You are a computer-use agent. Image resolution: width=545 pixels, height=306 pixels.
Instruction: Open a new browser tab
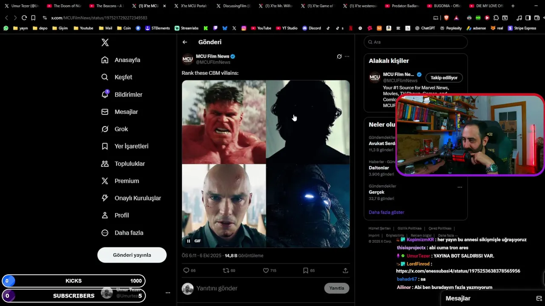click(513, 6)
